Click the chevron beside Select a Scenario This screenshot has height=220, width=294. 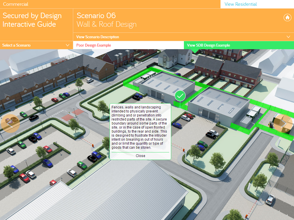click(68, 45)
